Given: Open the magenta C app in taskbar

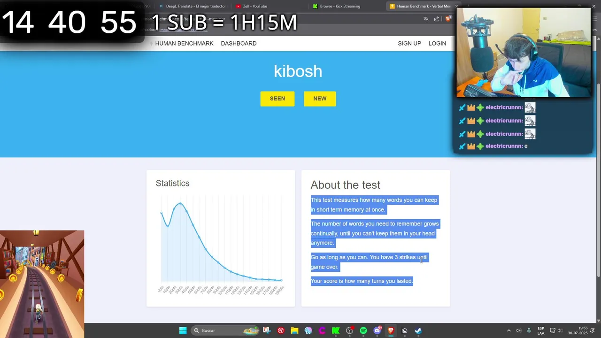Looking at the screenshot, I should 322,330.
